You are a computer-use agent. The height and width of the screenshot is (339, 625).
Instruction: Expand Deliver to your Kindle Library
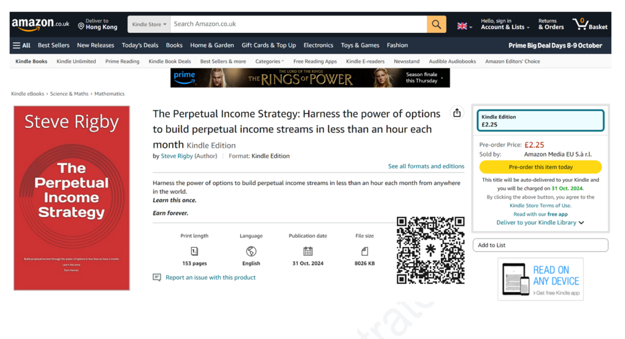point(540,222)
